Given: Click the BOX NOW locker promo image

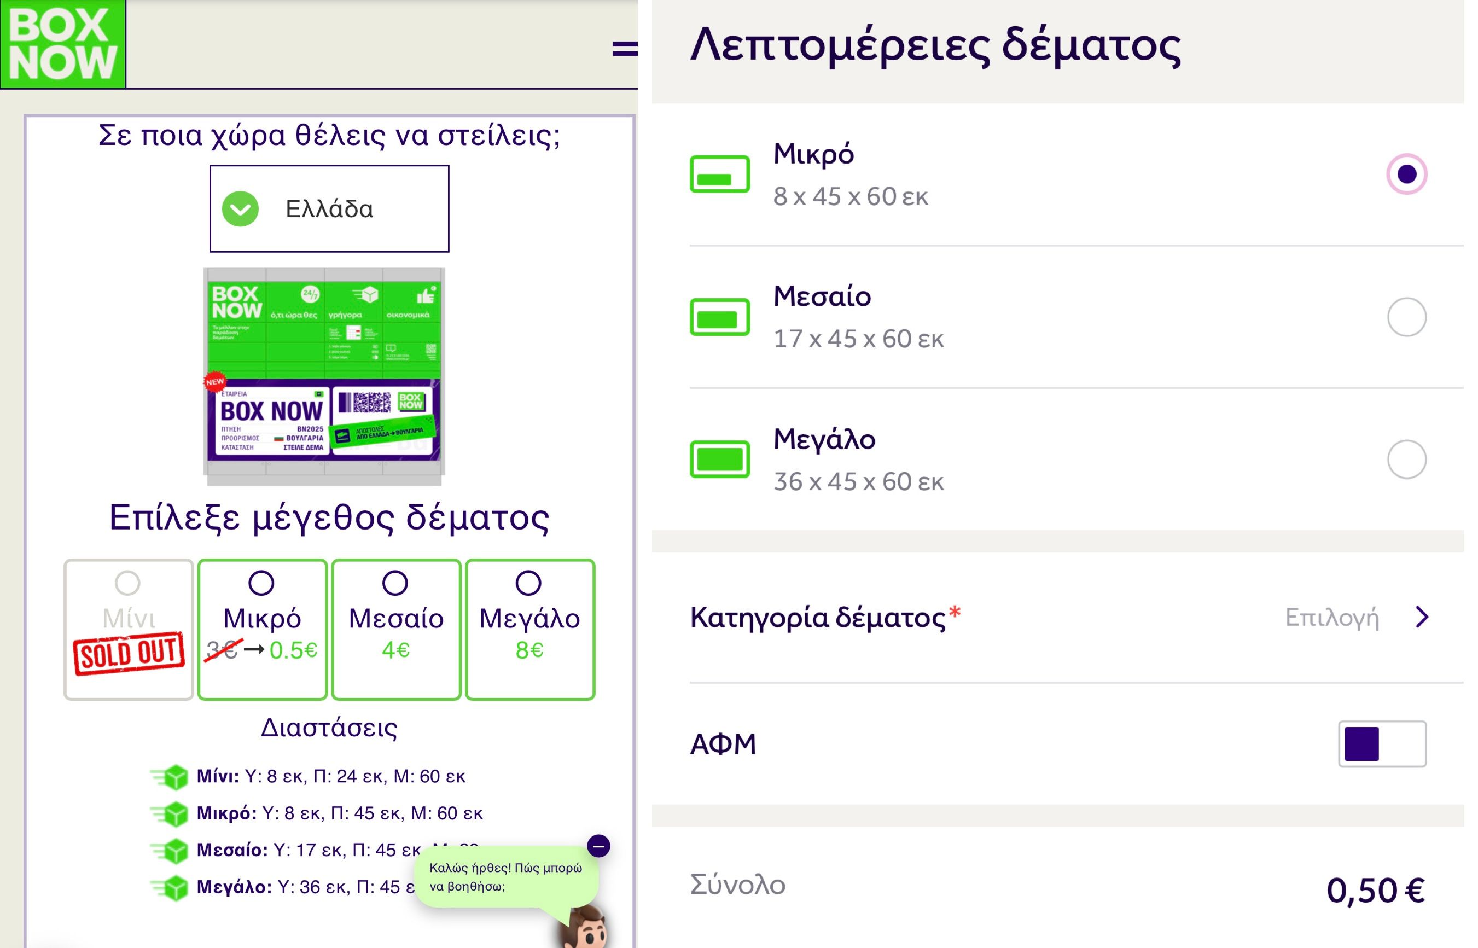Looking at the screenshot, I should (324, 376).
